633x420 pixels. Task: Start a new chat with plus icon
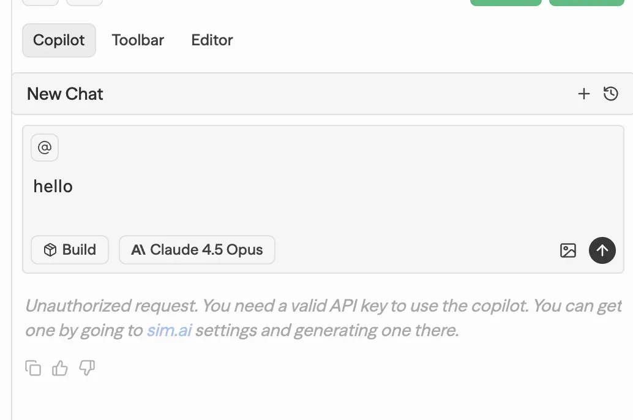point(584,94)
